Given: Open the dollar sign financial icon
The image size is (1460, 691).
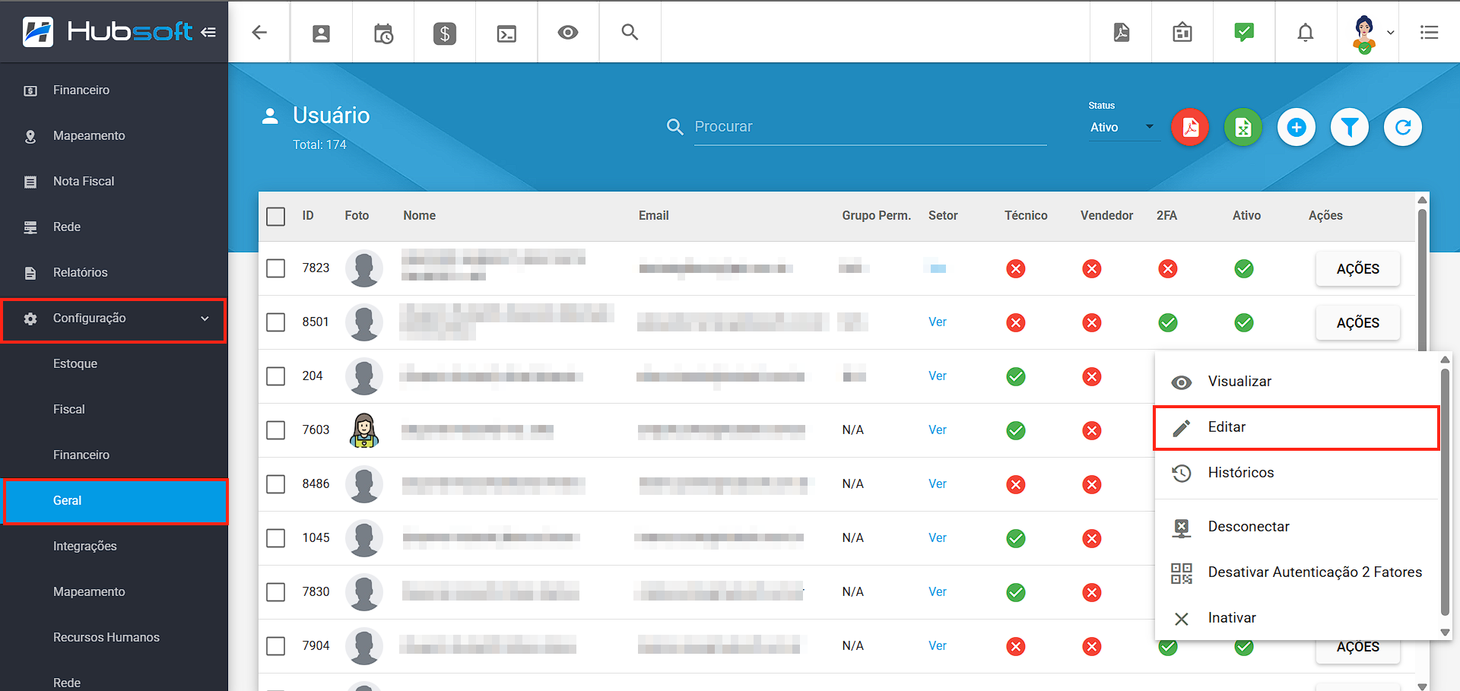Looking at the screenshot, I should pyautogui.click(x=445, y=33).
